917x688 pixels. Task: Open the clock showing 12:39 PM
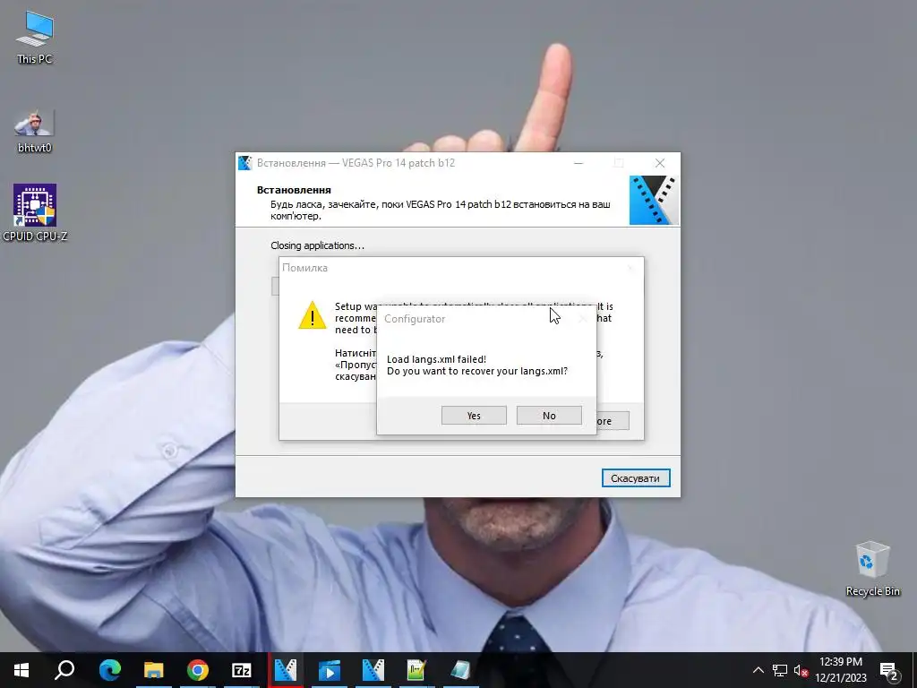(841, 670)
